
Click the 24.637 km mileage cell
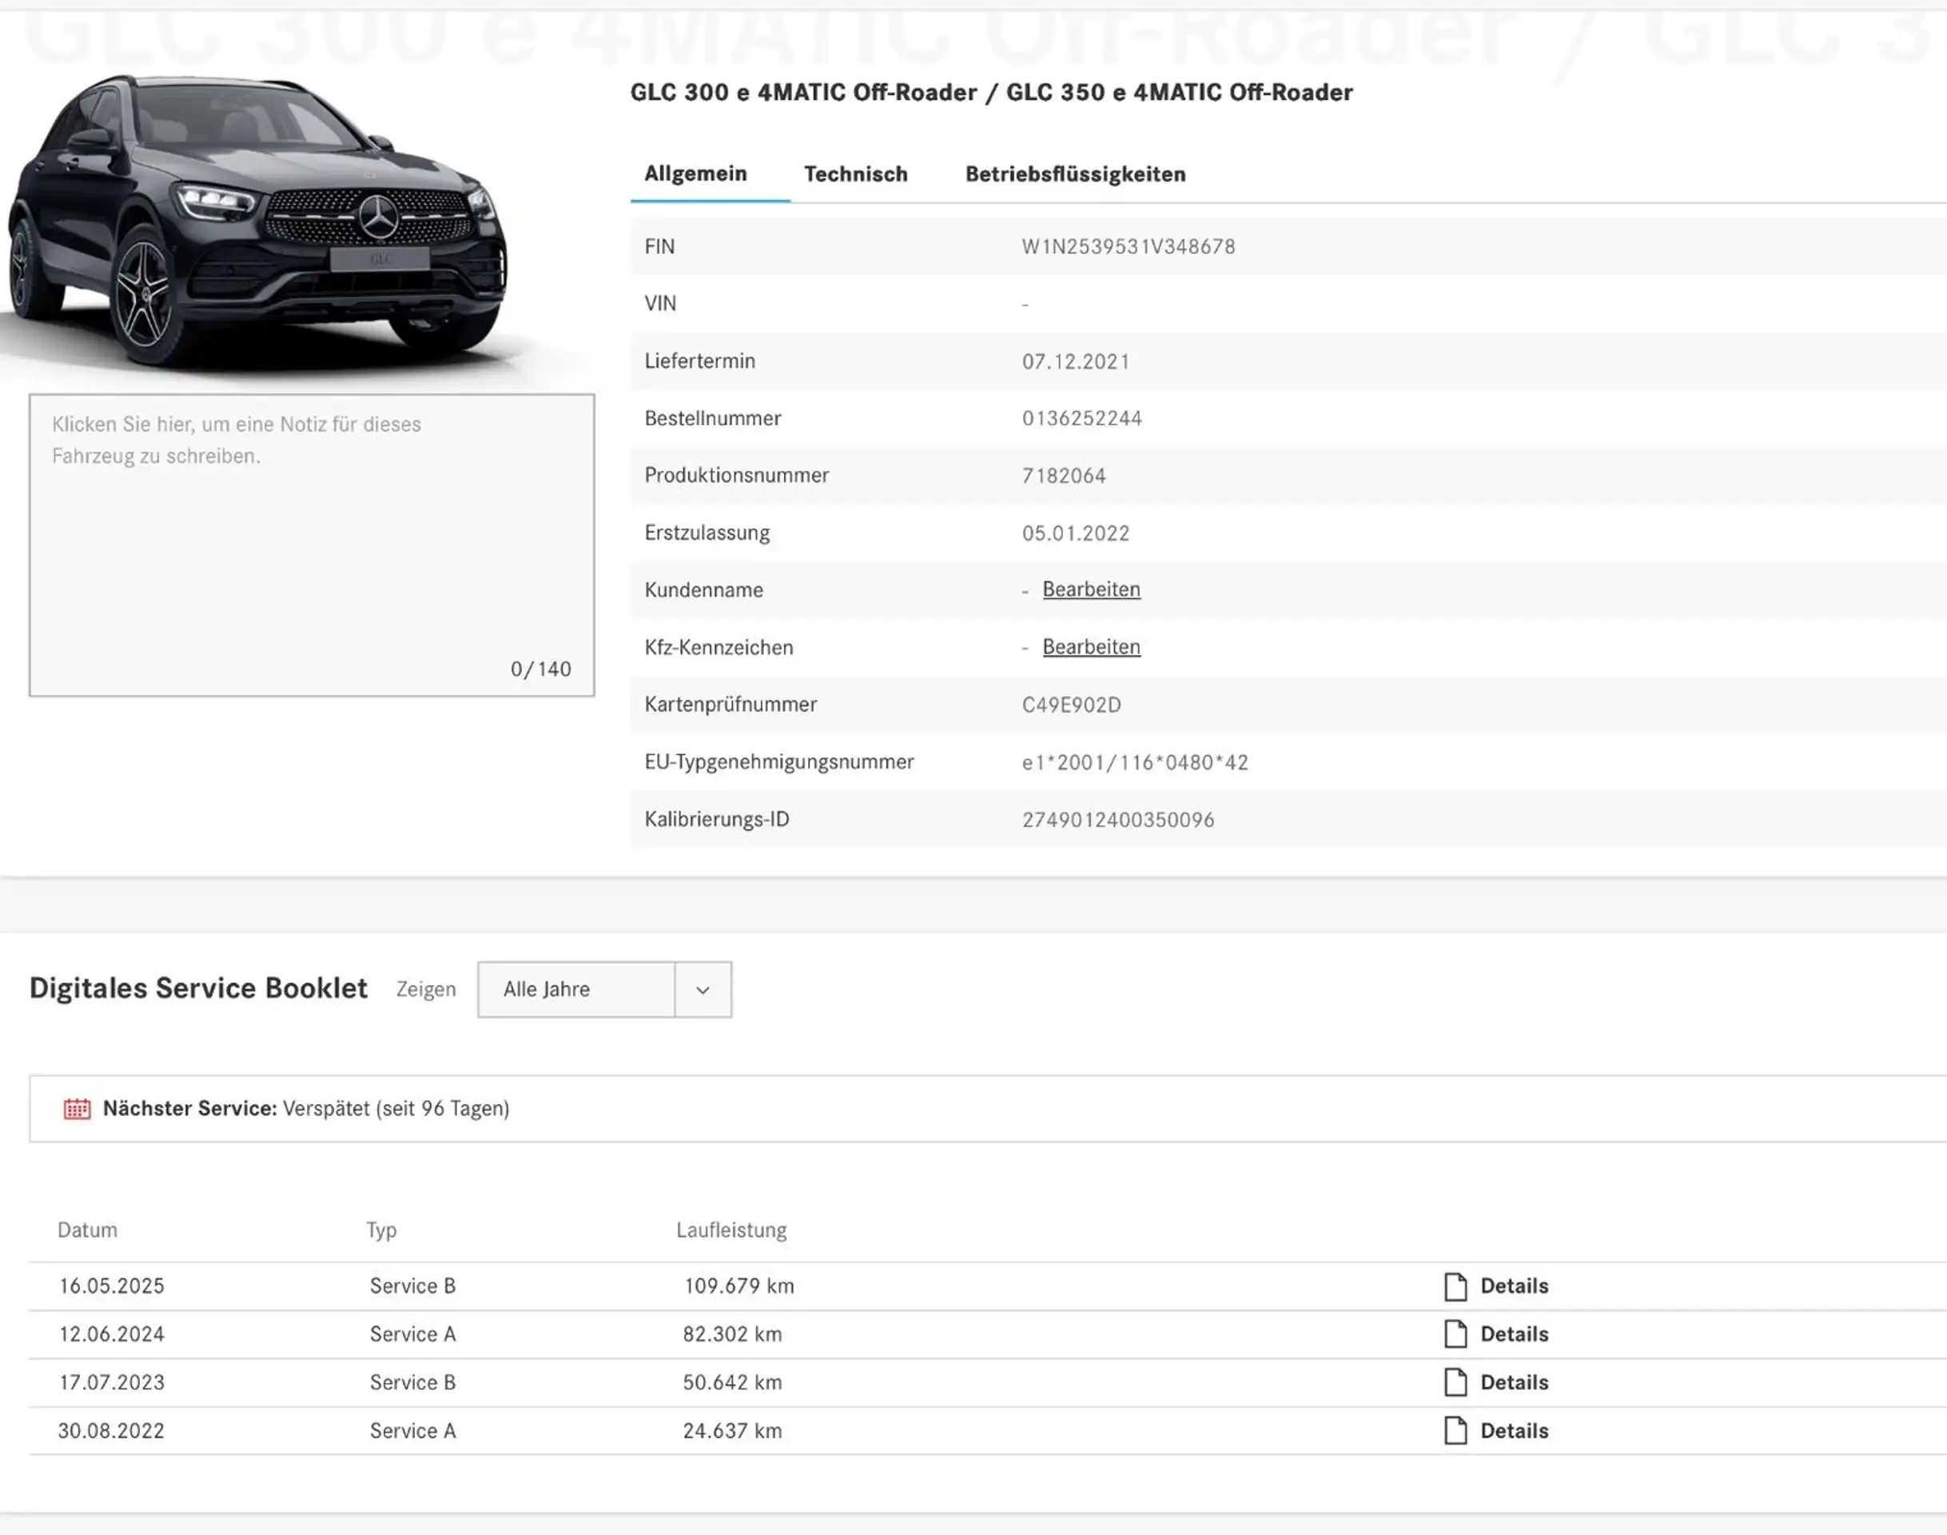click(732, 1431)
